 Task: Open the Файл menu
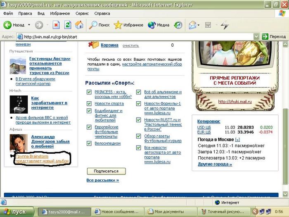pyautogui.click(x=8, y=14)
